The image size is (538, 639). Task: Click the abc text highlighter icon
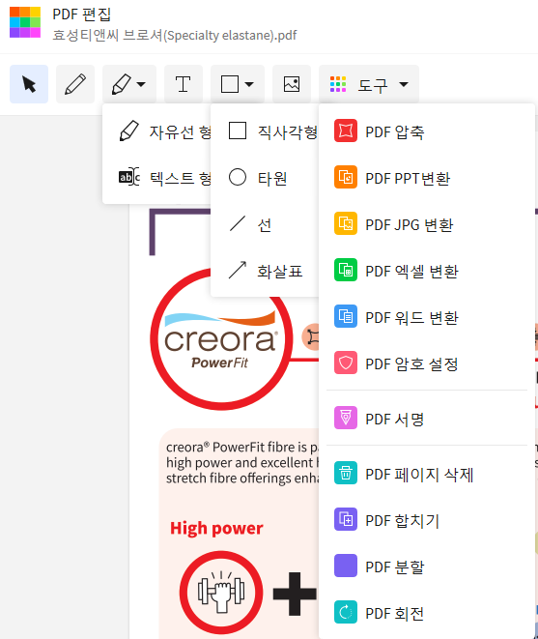click(x=129, y=177)
